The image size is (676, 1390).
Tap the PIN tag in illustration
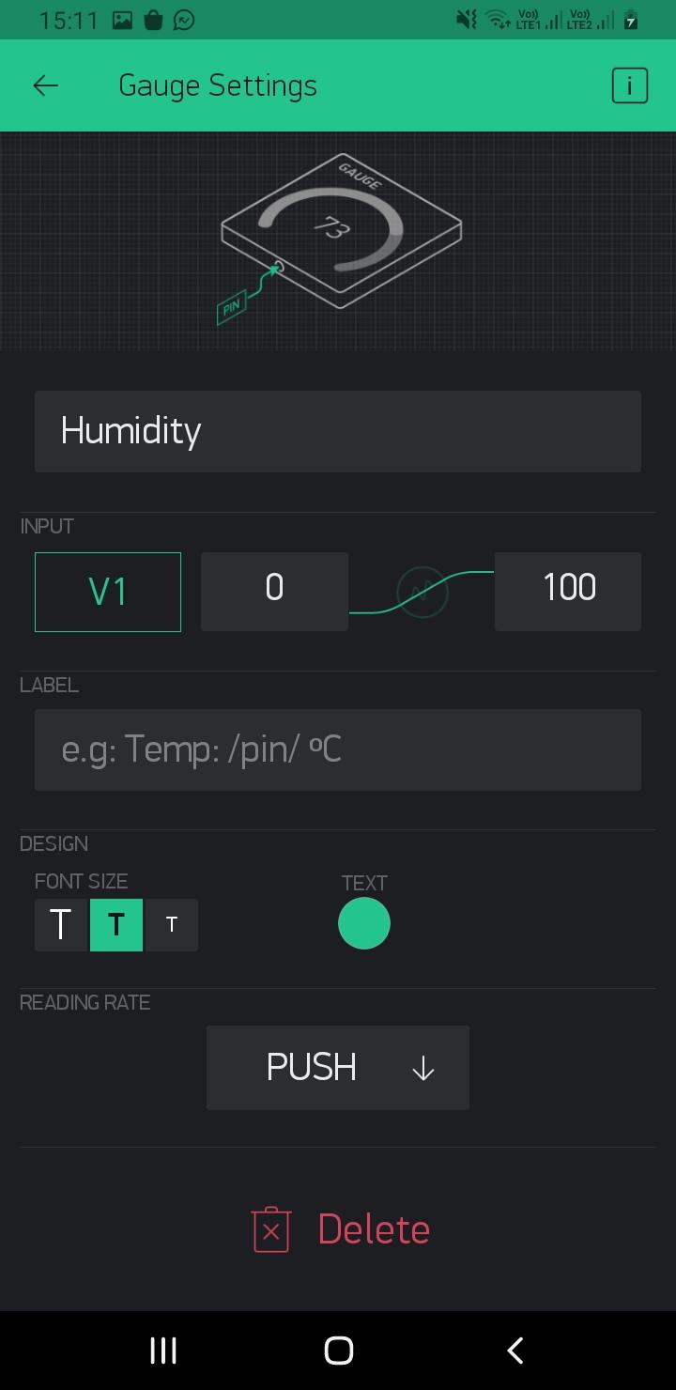tap(231, 307)
